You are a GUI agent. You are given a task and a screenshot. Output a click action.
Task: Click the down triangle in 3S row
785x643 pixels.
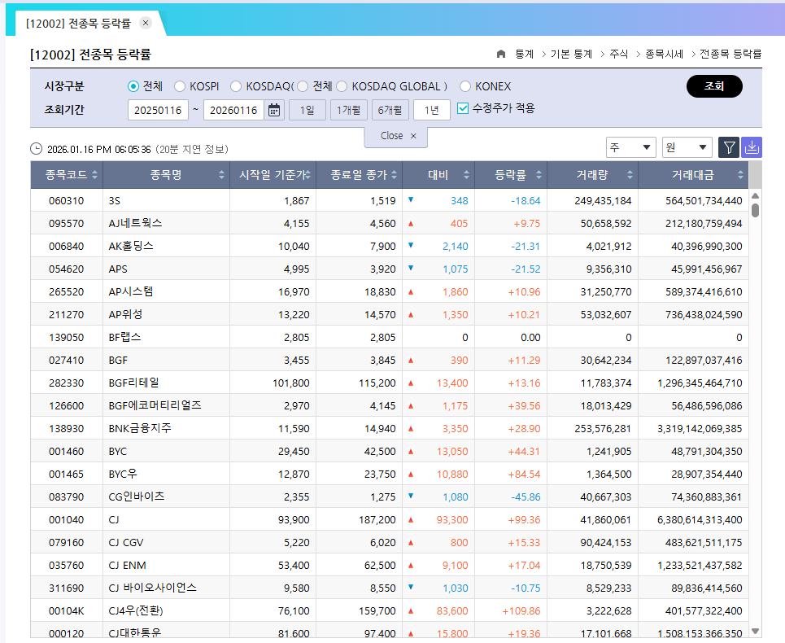[x=411, y=199]
